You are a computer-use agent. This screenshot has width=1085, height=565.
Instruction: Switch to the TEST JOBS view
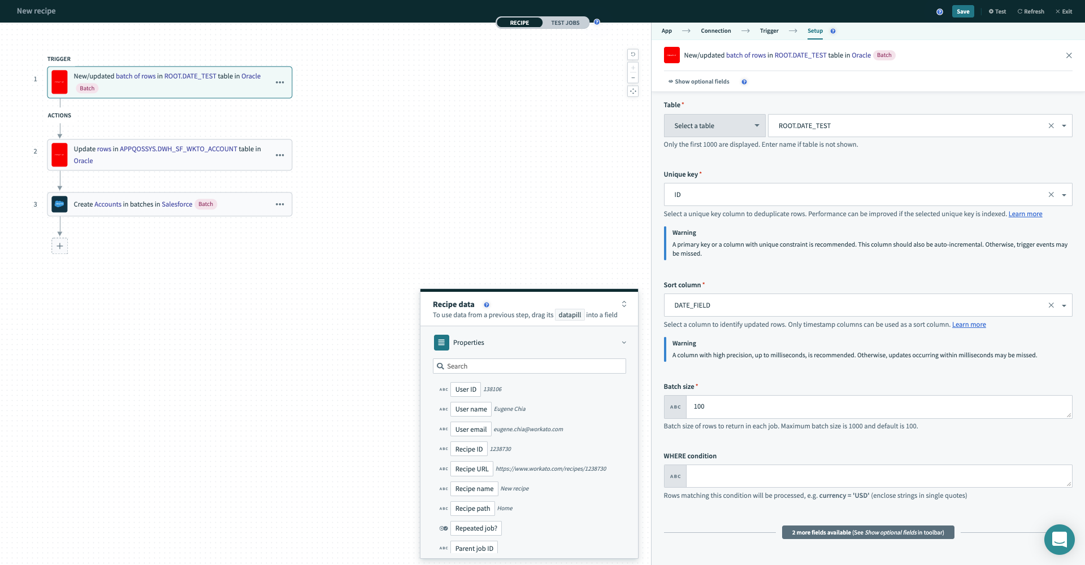[565, 23]
